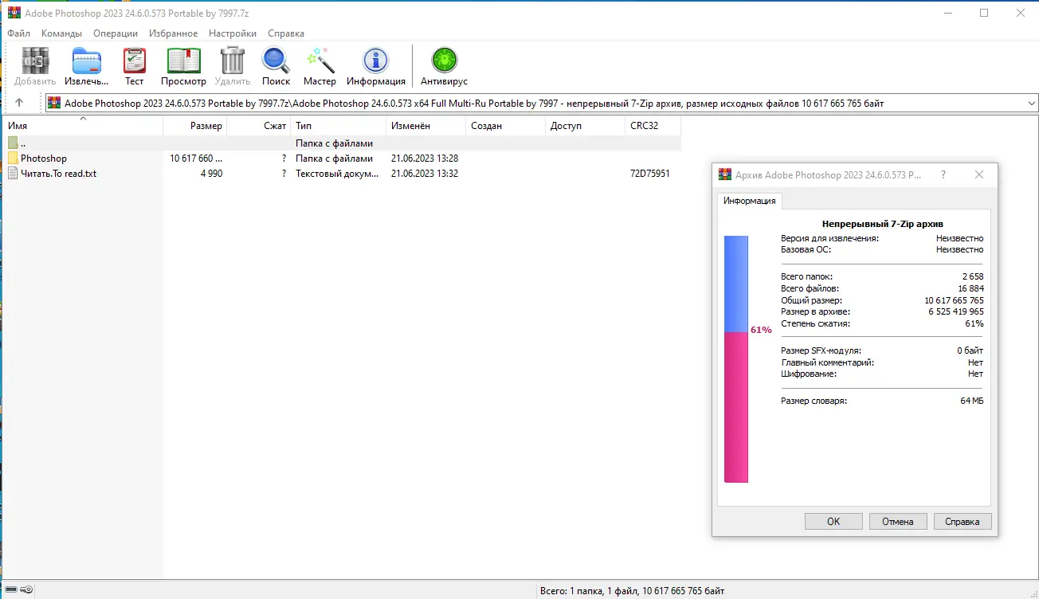Image resolution: width=1039 pixels, height=599 pixels.
Task: Open archive properties via Информация icon
Action: [375, 60]
